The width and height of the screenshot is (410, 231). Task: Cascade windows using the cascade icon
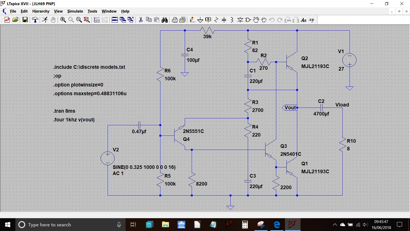coord(123,20)
